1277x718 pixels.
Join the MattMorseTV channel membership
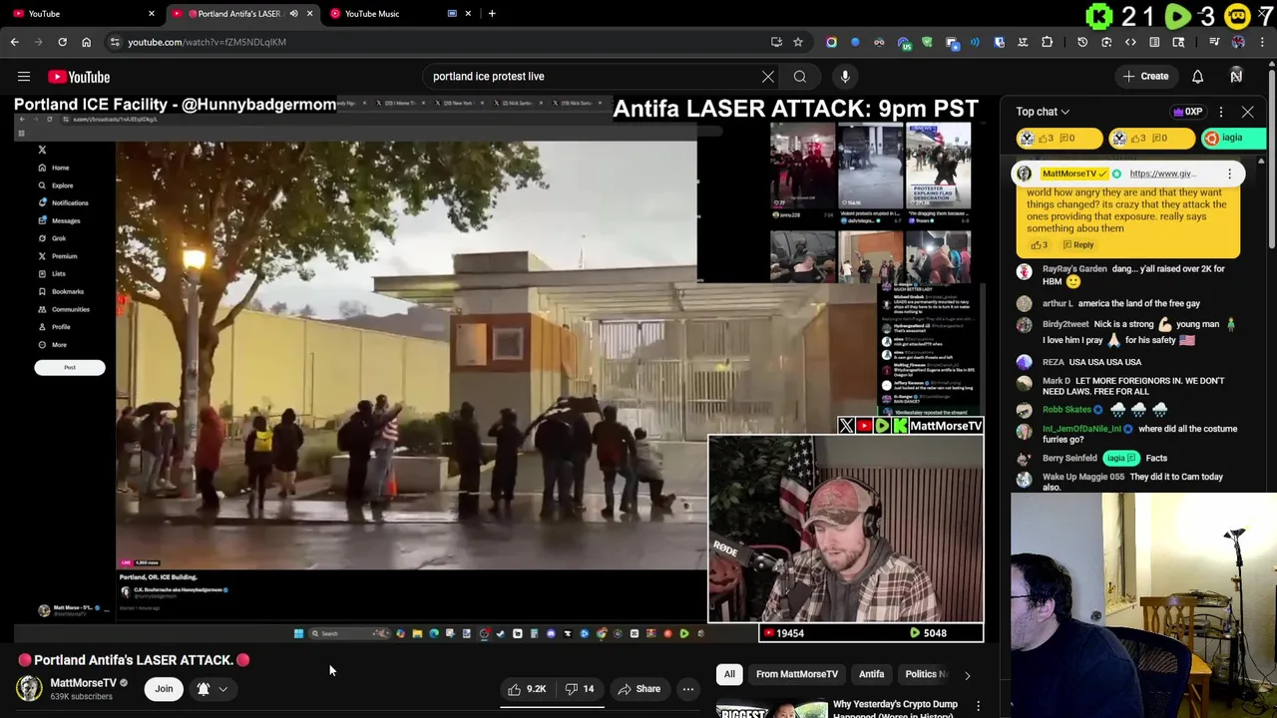coord(164,689)
